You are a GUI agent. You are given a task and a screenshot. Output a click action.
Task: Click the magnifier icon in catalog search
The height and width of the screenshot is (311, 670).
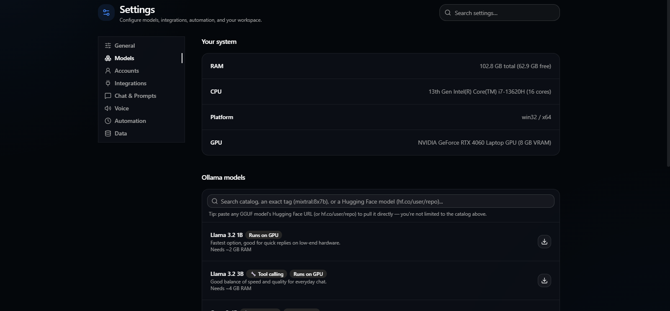click(215, 201)
